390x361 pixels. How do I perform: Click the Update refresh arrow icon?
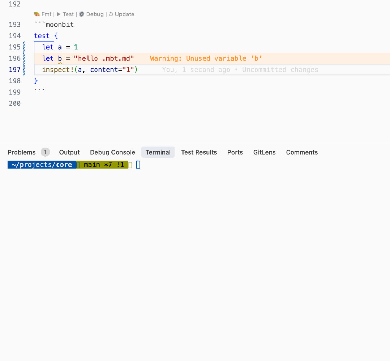coord(111,14)
